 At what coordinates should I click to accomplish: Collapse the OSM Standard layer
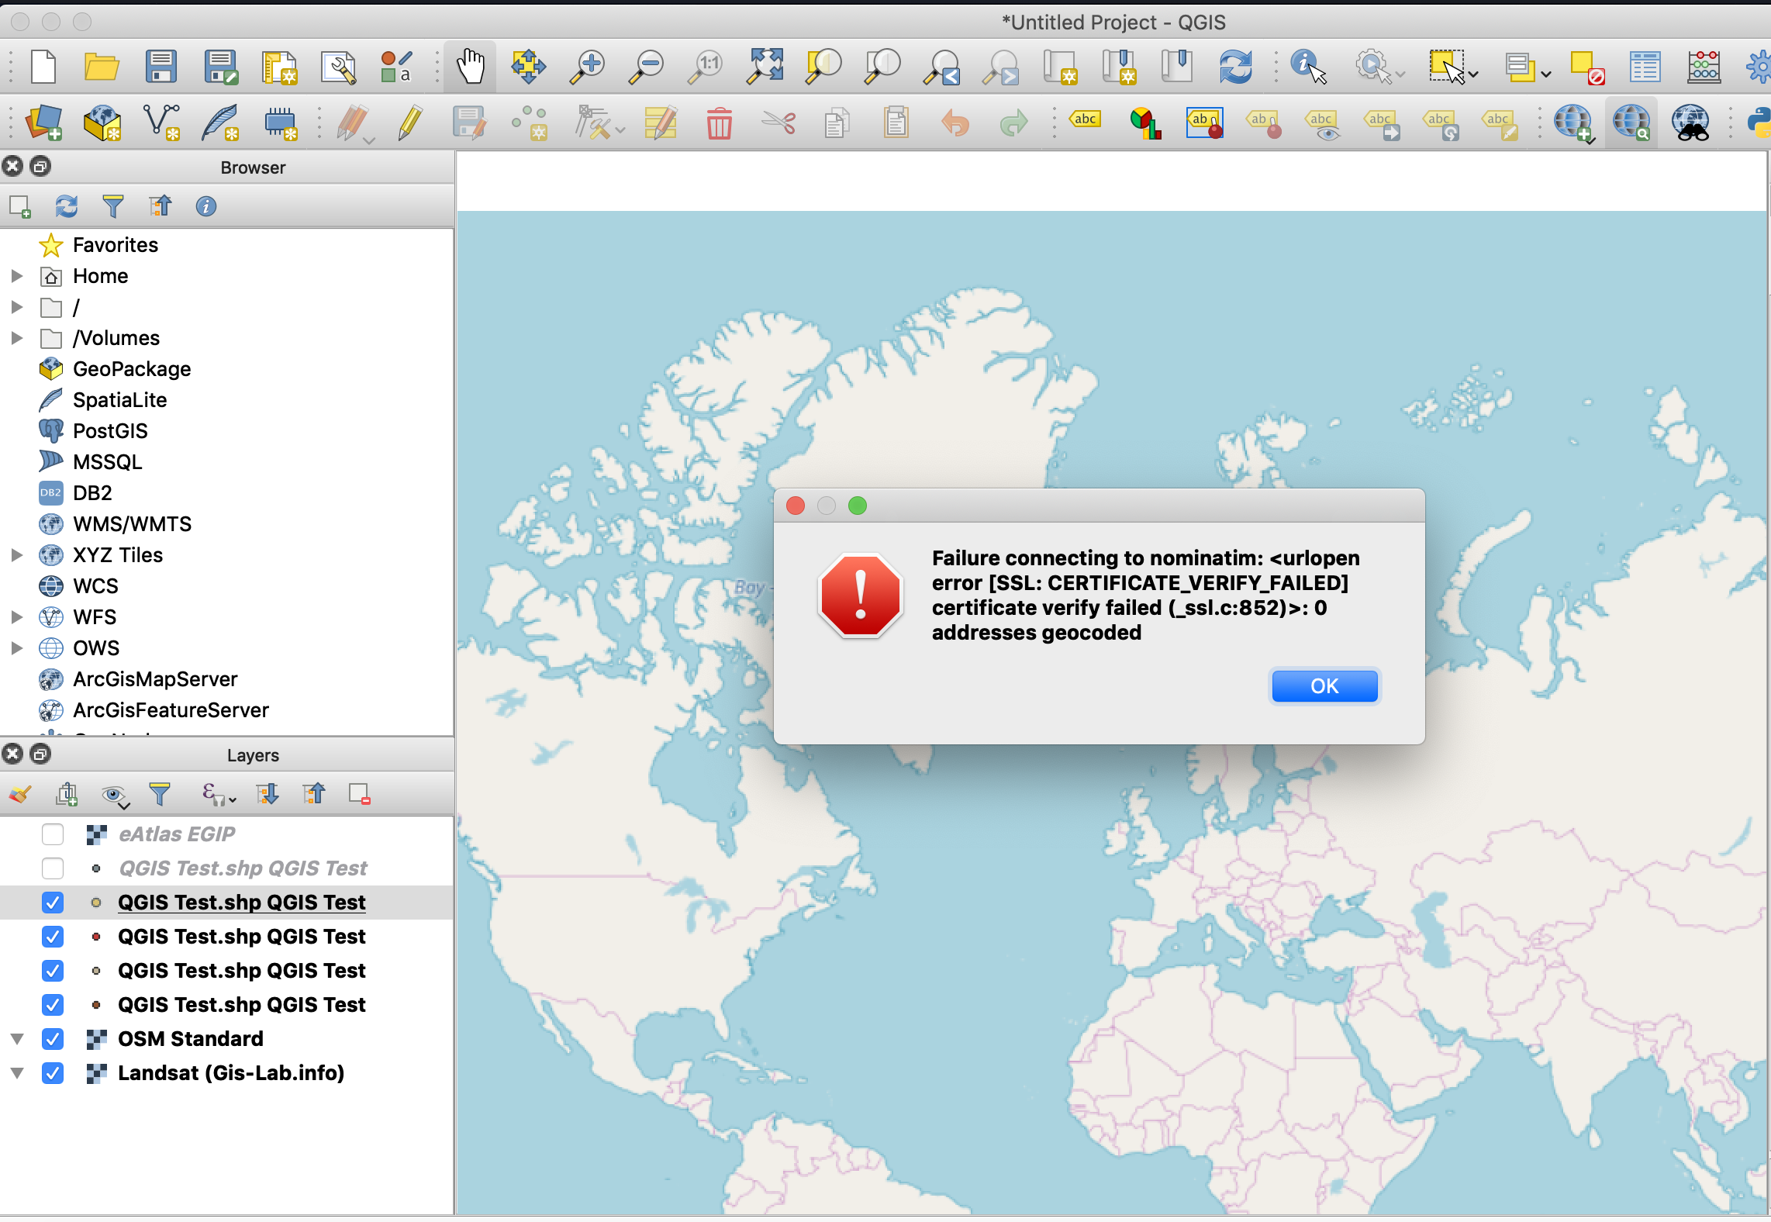click(17, 1039)
